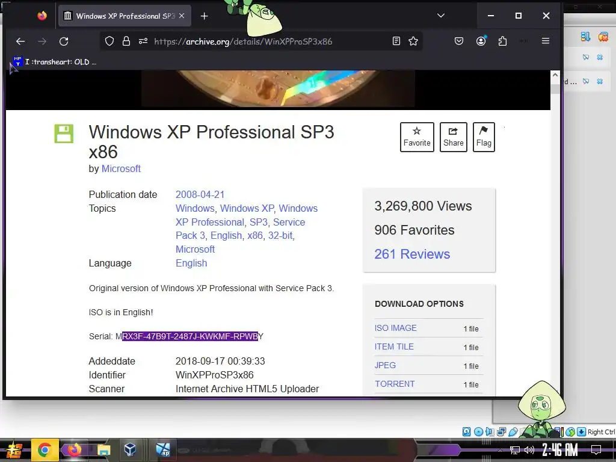Toggle Firefox reader view

396,41
